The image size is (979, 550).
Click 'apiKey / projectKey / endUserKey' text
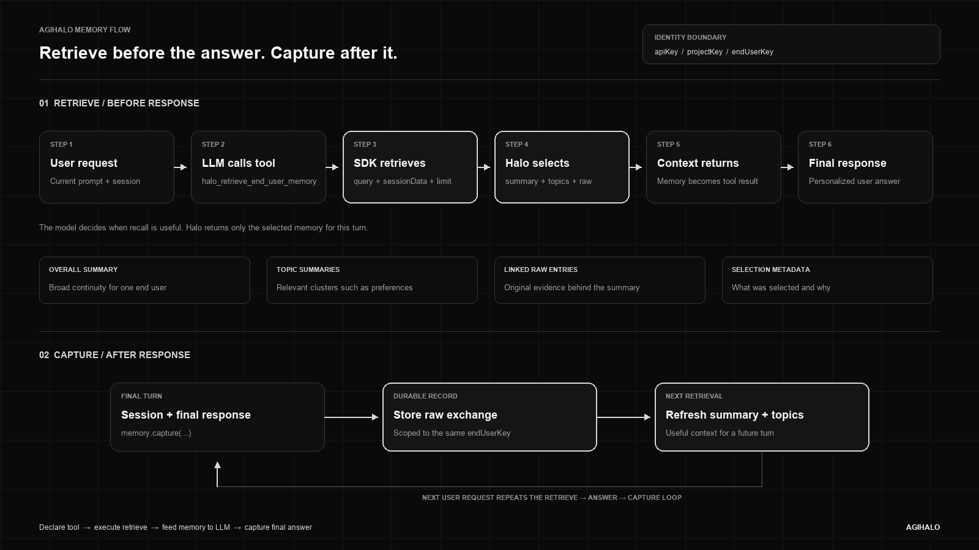714,52
